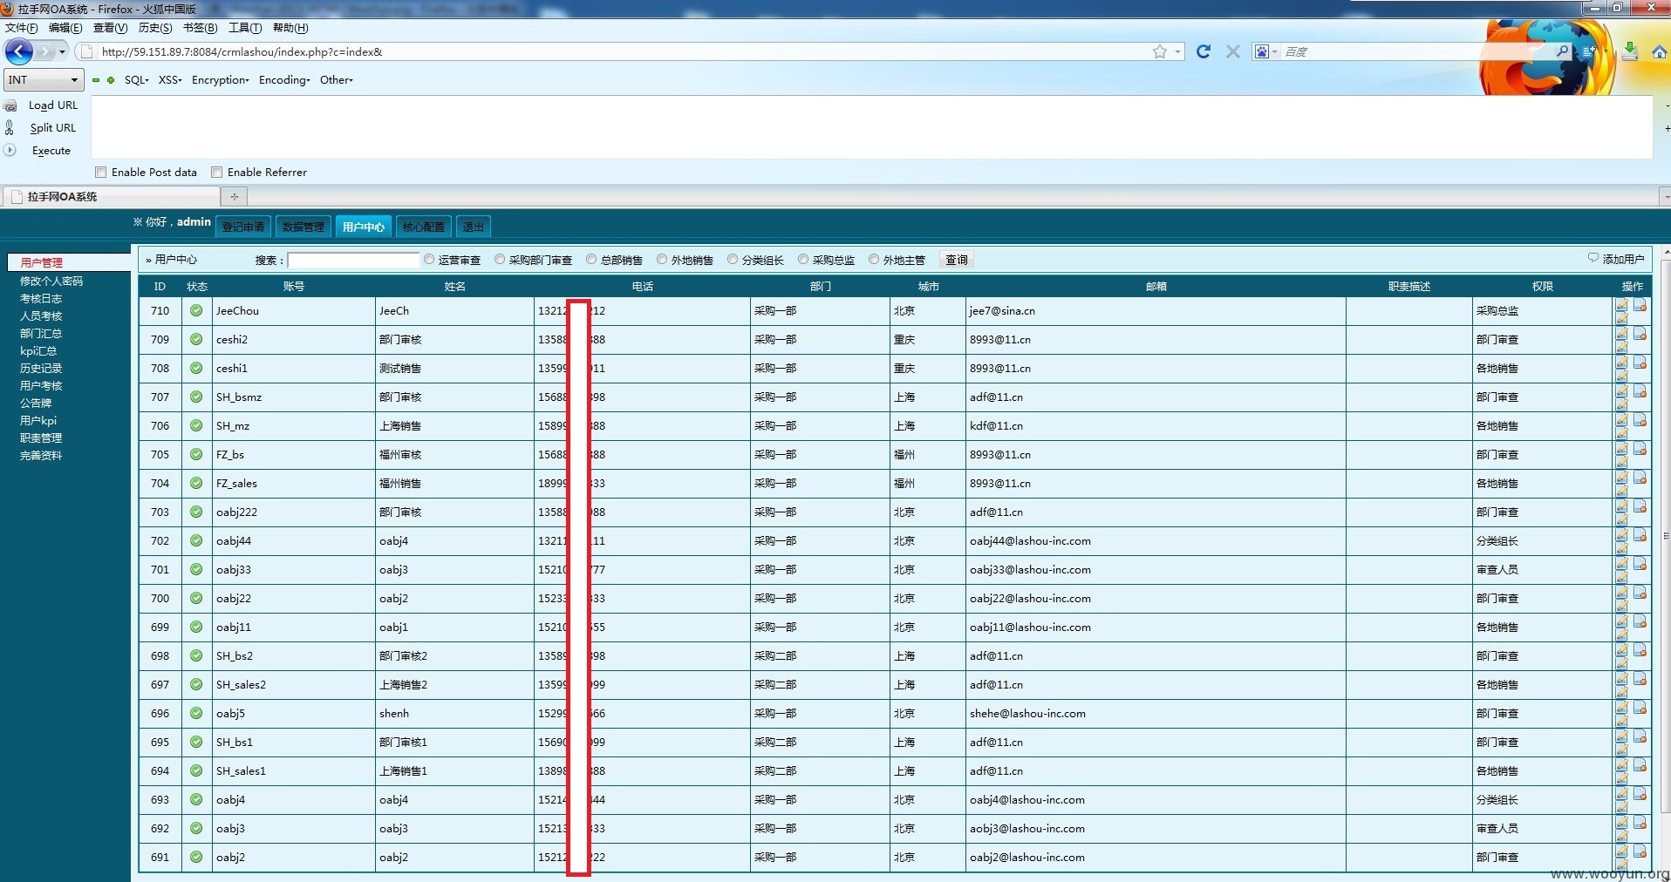Enable Referrer checkbox
Viewport: 1671px width, 882px height.
217,172
